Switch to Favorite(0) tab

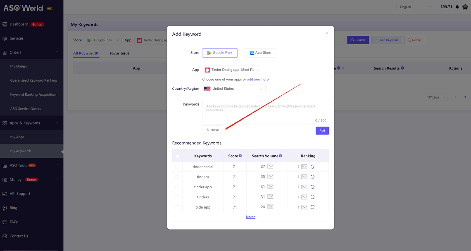tap(119, 53)
